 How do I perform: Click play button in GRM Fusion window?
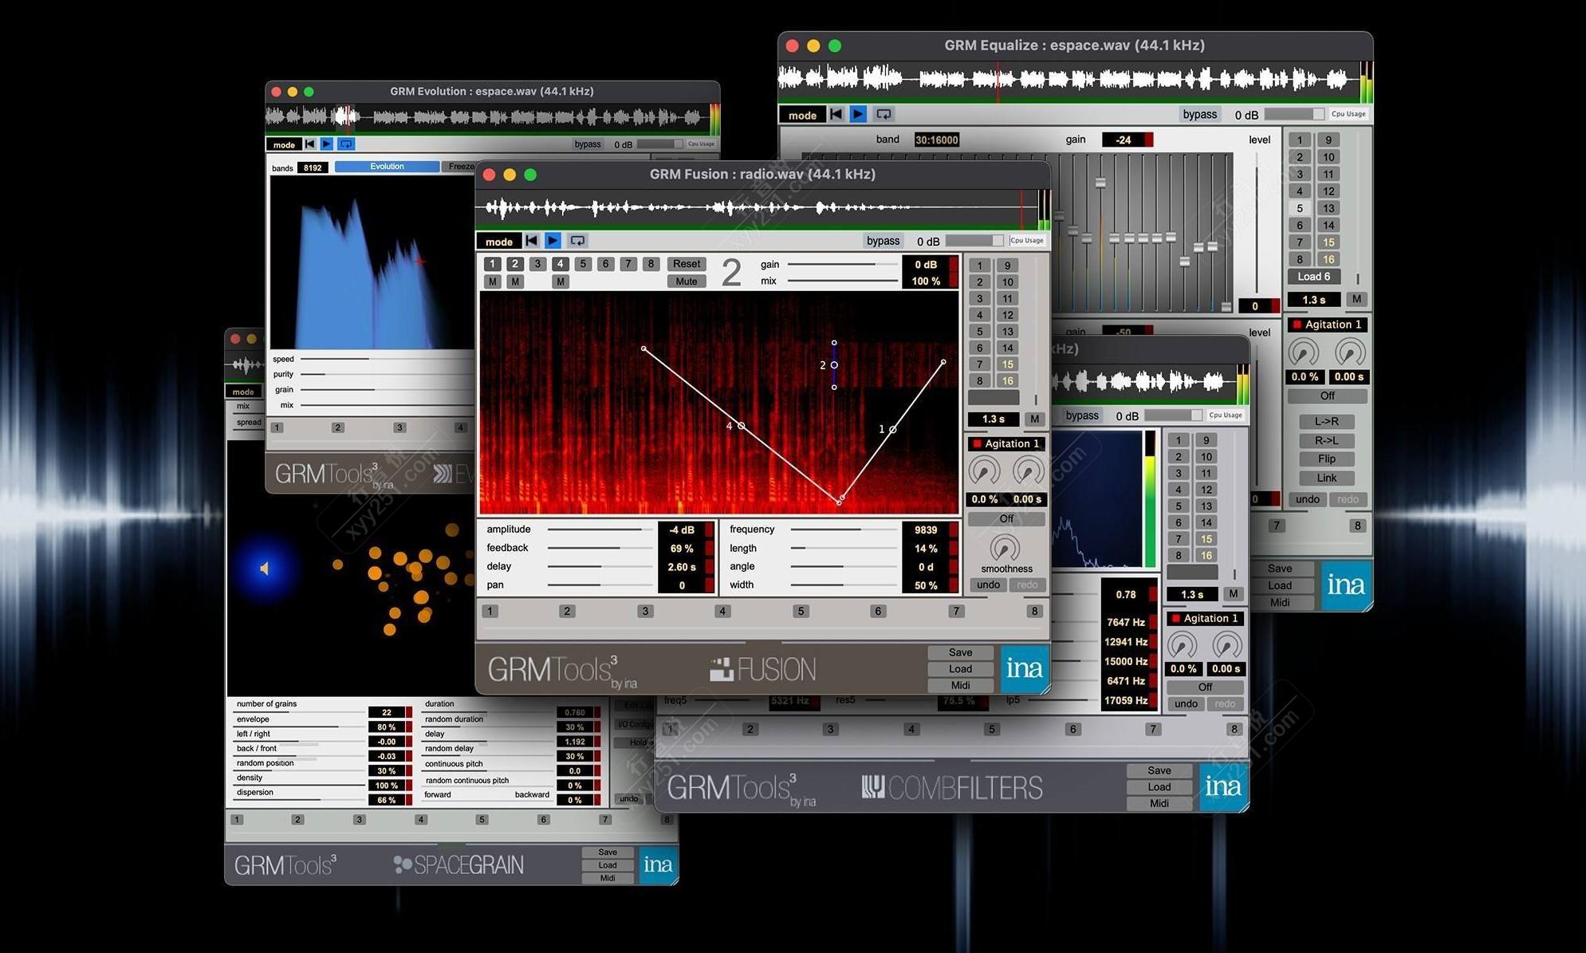click(553, 241)
